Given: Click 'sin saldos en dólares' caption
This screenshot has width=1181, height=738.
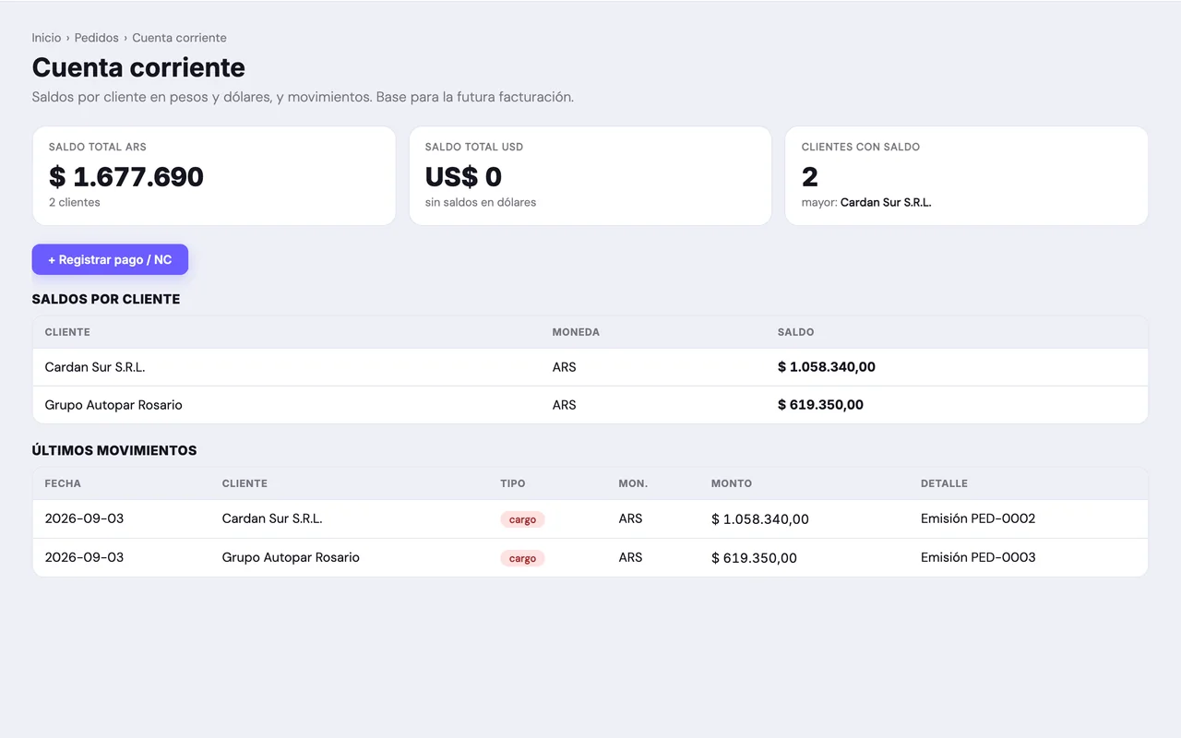Looking at the screenshot, I should (481, 202).
